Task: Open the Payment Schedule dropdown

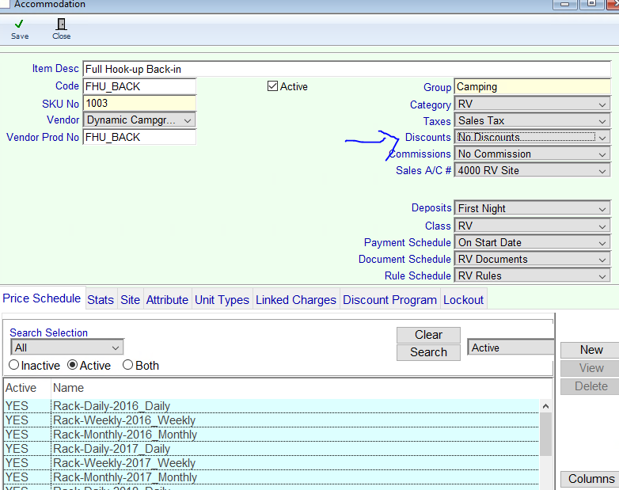Action: (x=532, y=242)
